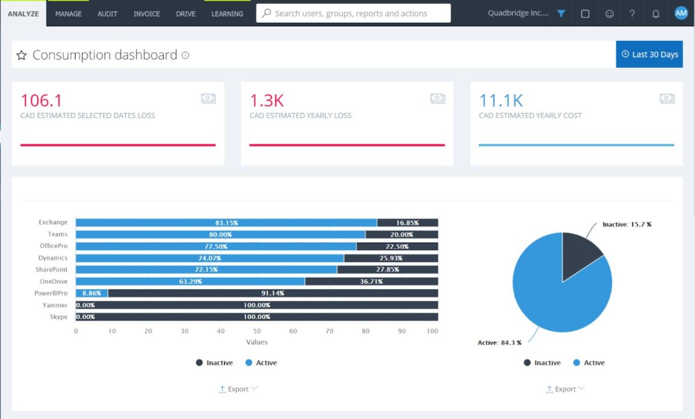Click the feedback smiley icon
Viewport: 695px width, 419px height.
click(x=609, y=13)
